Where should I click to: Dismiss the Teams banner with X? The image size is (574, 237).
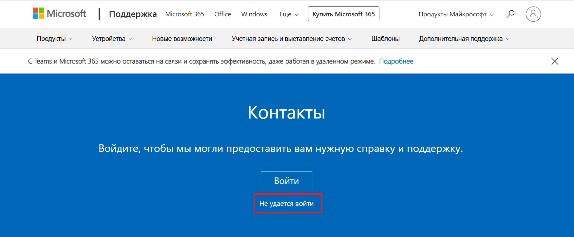click(x=555, y=61)
